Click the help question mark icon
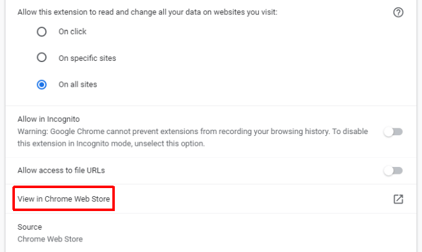This screenshot has height=252, width=422. [398, 12]
